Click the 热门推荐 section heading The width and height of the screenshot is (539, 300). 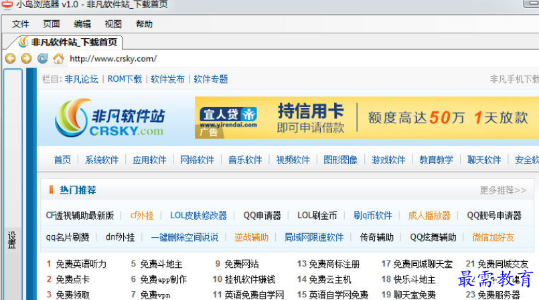point(78,190)
